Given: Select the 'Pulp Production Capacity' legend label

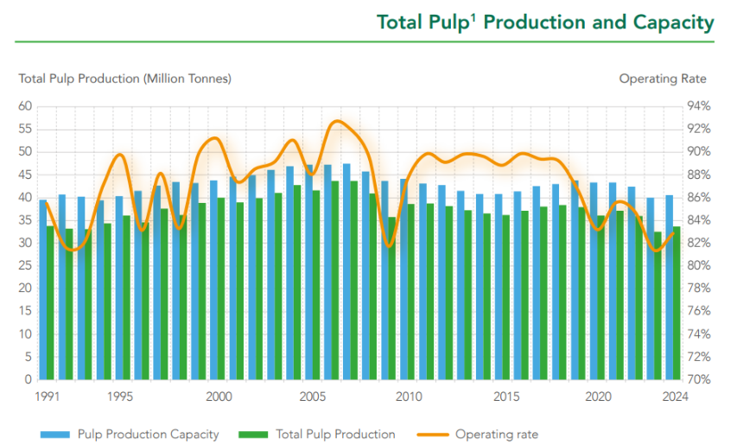Looking at the screenshot, I should [149, 434].
